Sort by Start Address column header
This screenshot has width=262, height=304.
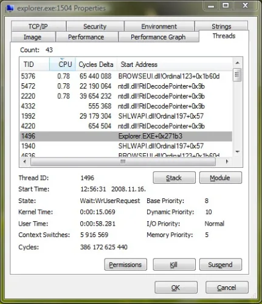[x=174, y=64]
